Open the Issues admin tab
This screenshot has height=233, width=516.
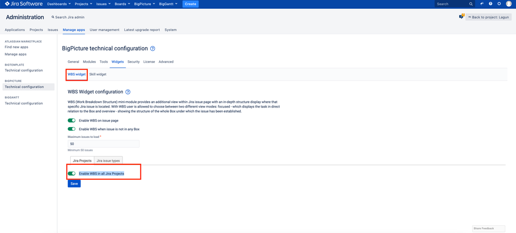coord(53,29)
